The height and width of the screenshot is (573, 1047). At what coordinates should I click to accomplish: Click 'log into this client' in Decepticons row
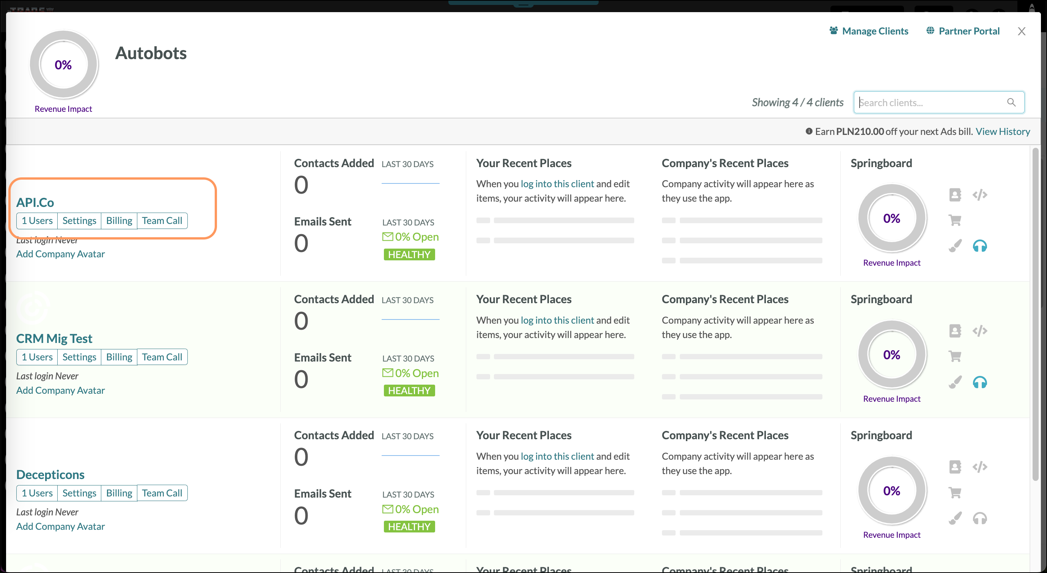557,456
